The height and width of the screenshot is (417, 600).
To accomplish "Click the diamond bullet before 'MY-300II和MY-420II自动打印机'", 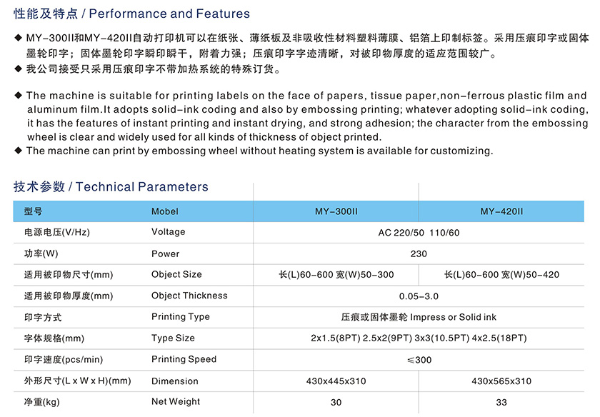I will (18, 37).
